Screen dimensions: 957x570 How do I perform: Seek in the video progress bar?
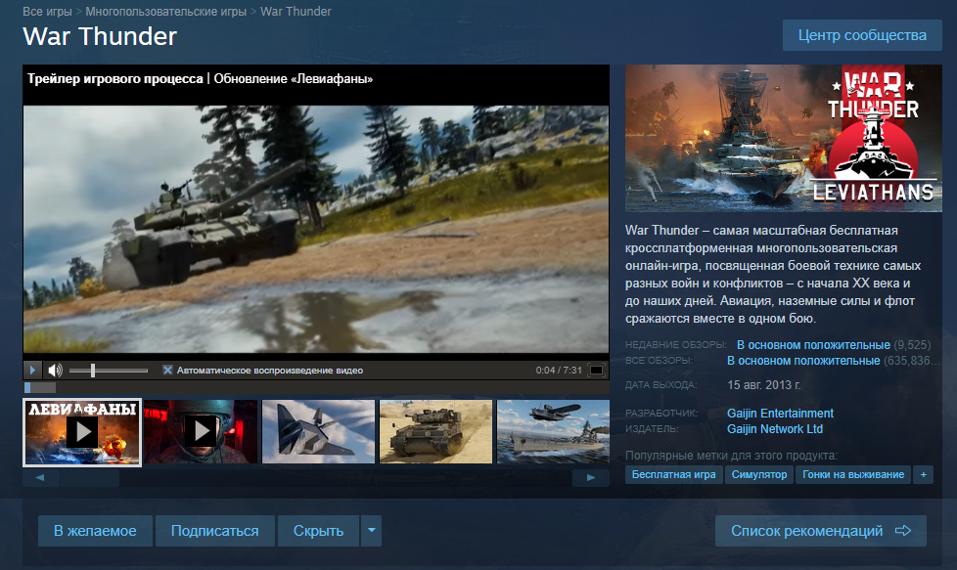[x=316, y=387]
